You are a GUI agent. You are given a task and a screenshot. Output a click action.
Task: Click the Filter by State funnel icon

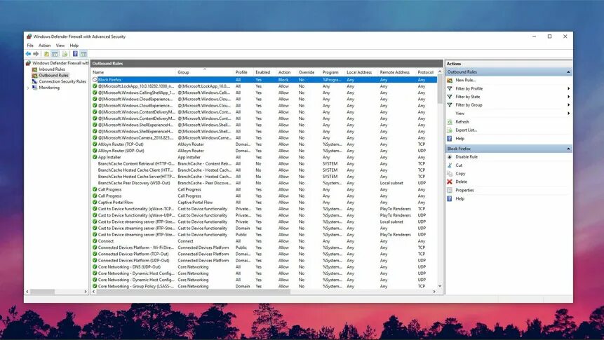[450, 97]
